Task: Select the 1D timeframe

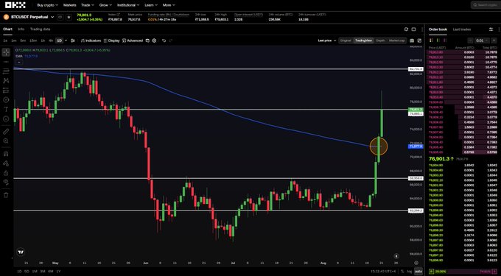Action: point(59,40)
